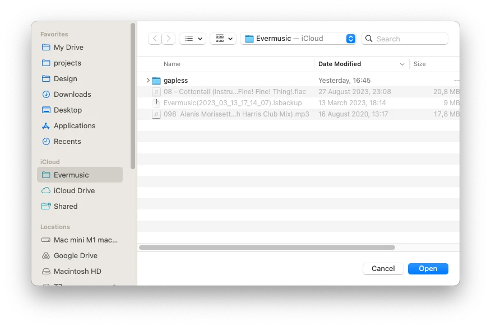This screenshot has width=491, height=327.
Task: Open the Evermusic — iCloud path dropdown
Action: pyautogui.click(x=298, y=38)
